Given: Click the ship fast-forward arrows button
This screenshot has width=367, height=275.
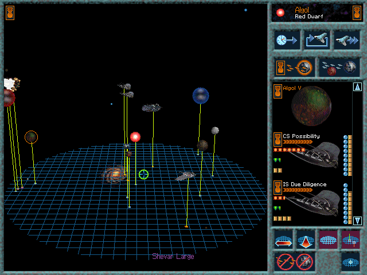Looking at the screenshot, I should pyautogui.click(x=346, y=40).
